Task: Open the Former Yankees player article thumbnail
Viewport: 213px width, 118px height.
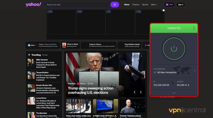Action: [x=132, y=106]
